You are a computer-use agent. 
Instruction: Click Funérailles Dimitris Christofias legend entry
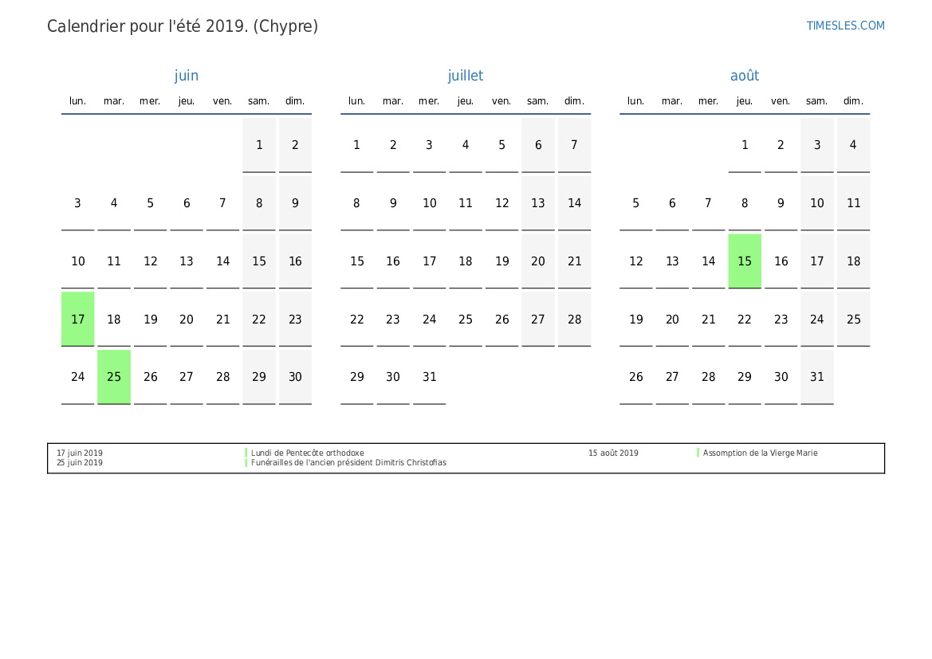(348, 462)
